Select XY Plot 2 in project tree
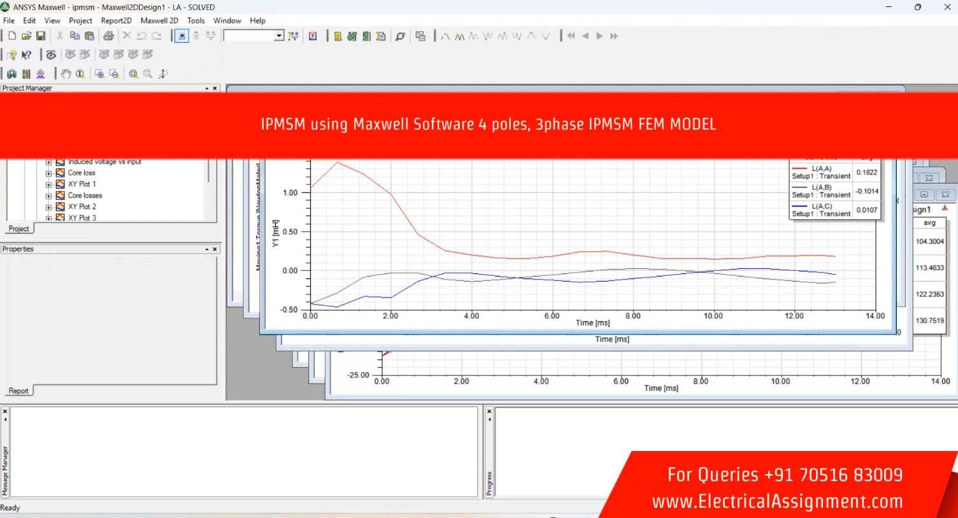 coord(82,206)
